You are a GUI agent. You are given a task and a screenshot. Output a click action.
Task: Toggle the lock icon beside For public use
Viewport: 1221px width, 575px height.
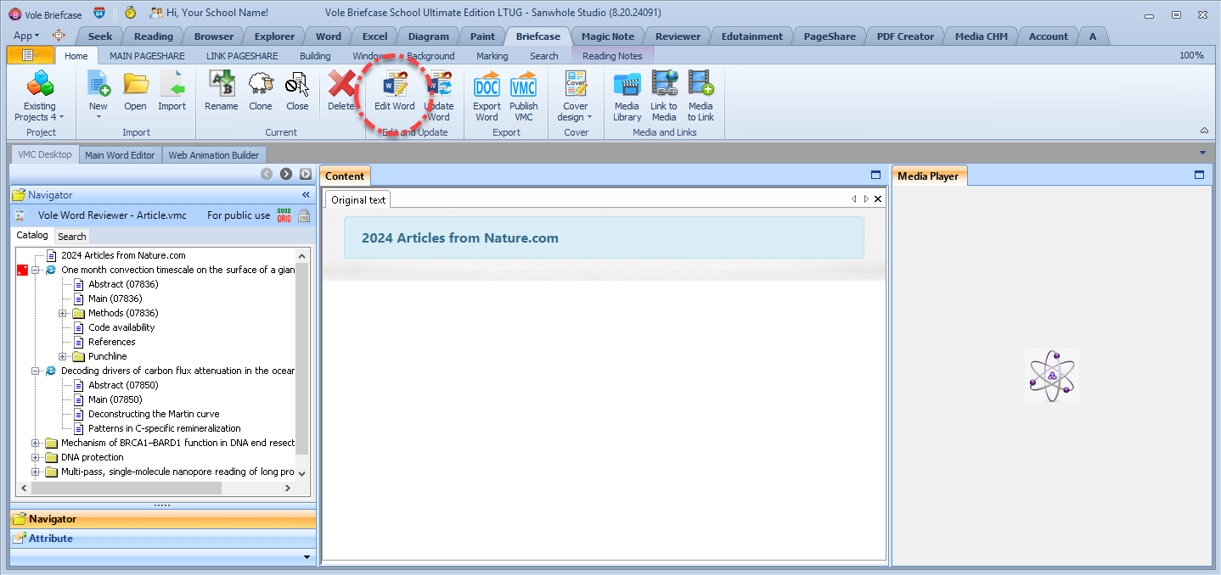pos(303,215)
